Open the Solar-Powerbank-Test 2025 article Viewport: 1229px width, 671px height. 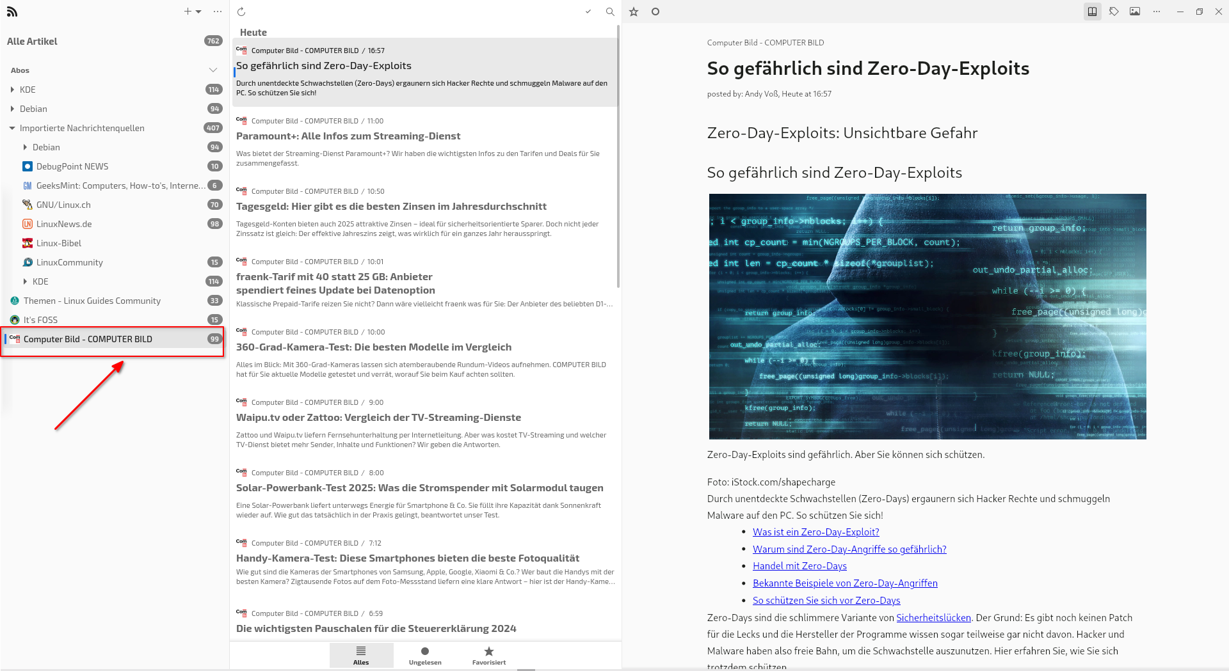click(425, 494)
